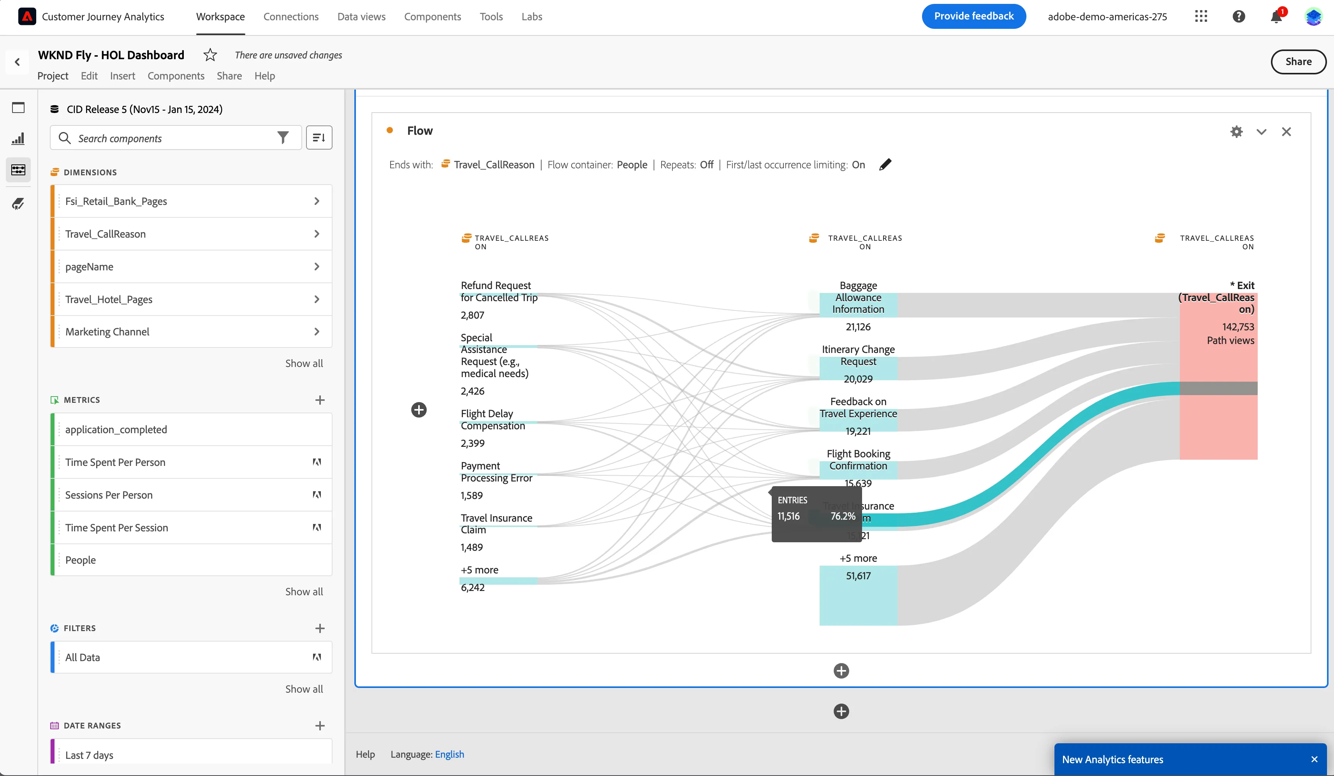Show all dimensions
The width and height of the screenshot is (1334, 776).
coord(304,363)
